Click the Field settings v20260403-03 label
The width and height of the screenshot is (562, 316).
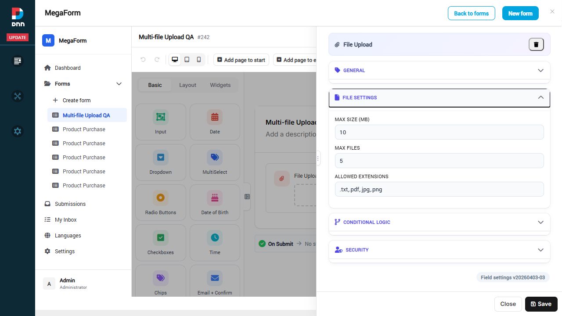point(513,277)
